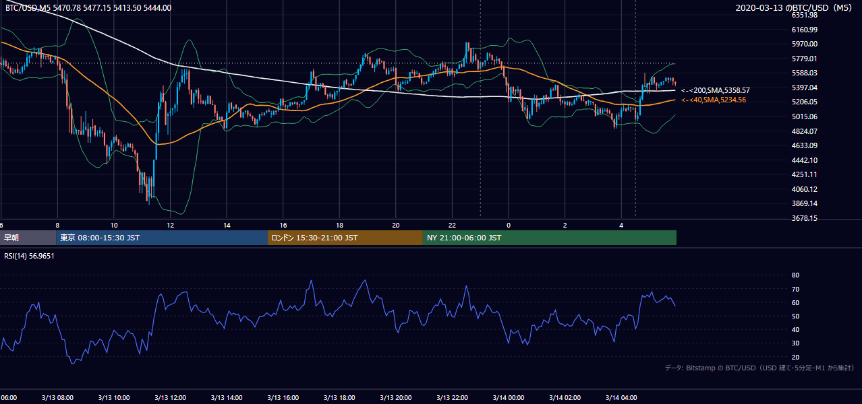Viewport: 862px width, 404px height.
Task: Click the price axis label 3678.15
Action: (x=805, y=218)
